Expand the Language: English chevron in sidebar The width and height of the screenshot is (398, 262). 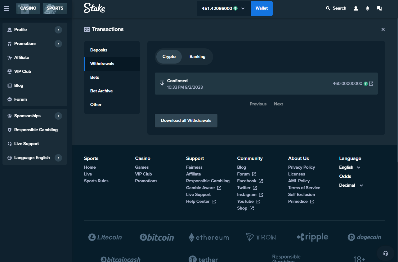tap(58, 158)
